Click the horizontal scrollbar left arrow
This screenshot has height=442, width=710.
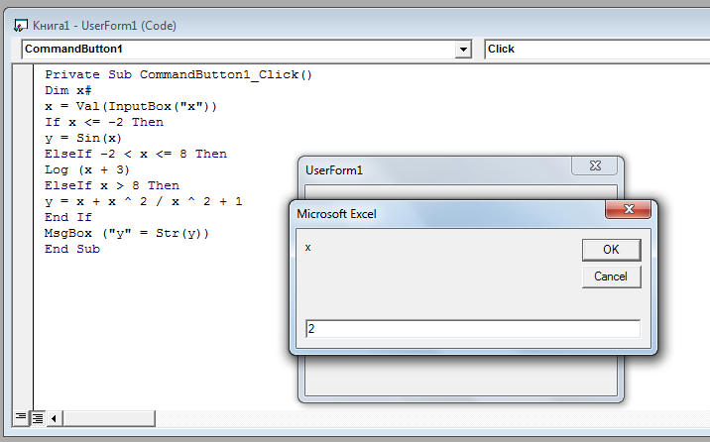click(x=55, y=418)
